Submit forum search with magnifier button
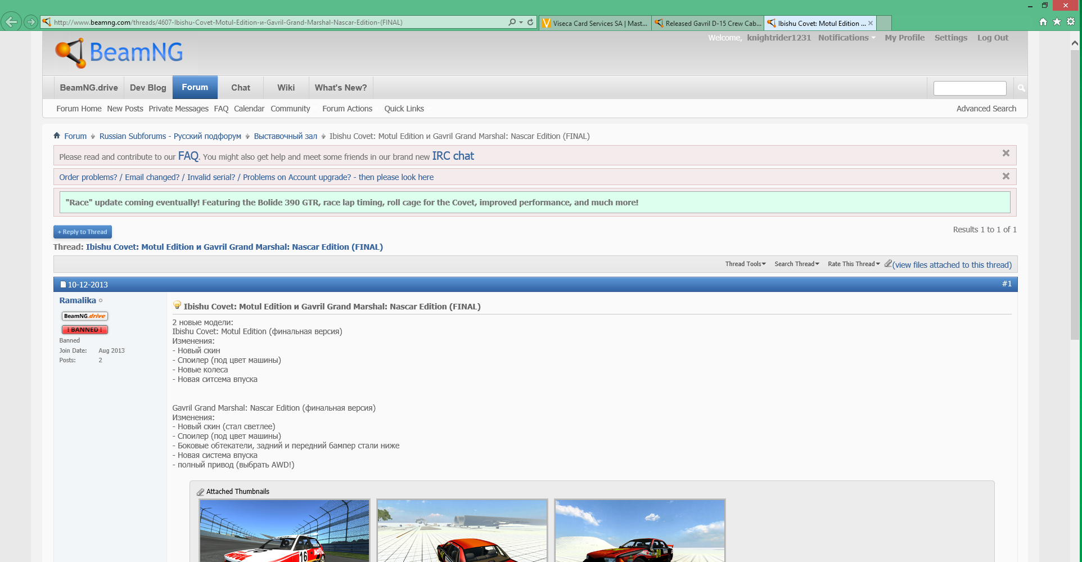 [1021, 88]
